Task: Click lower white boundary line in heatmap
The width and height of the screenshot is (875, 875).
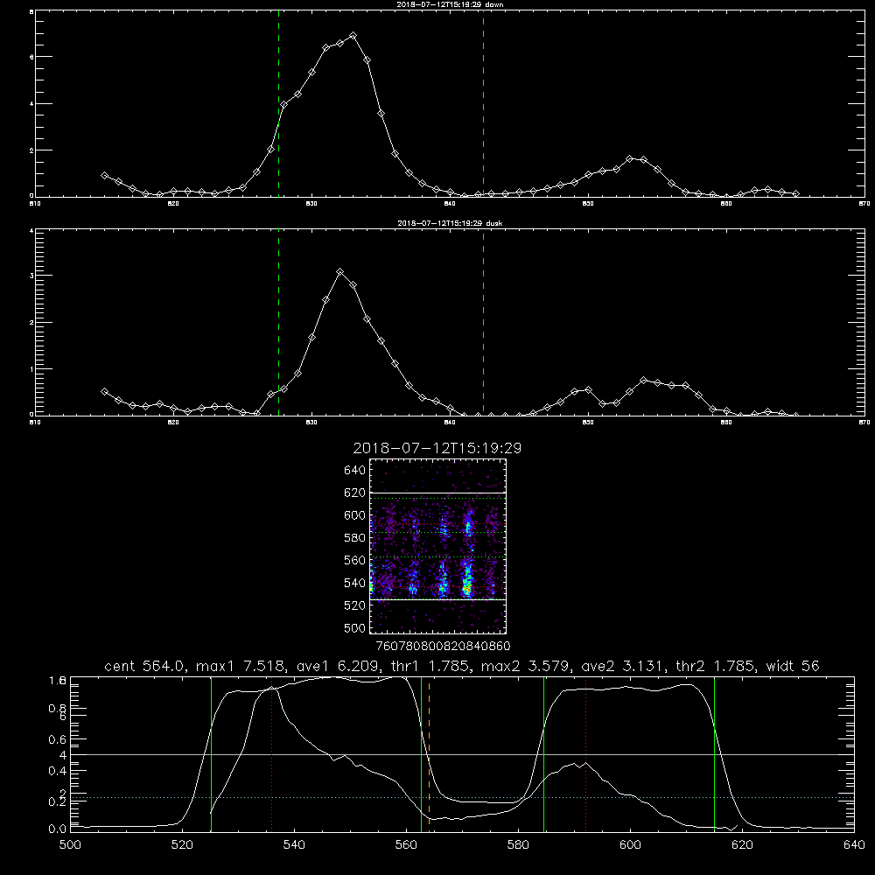Action: pos(437,599)
